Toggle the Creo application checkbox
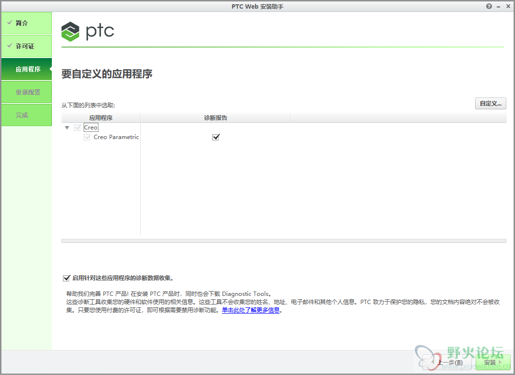 tap(77, 128)
